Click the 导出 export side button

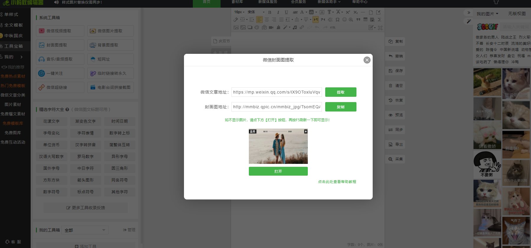(395, 144)
